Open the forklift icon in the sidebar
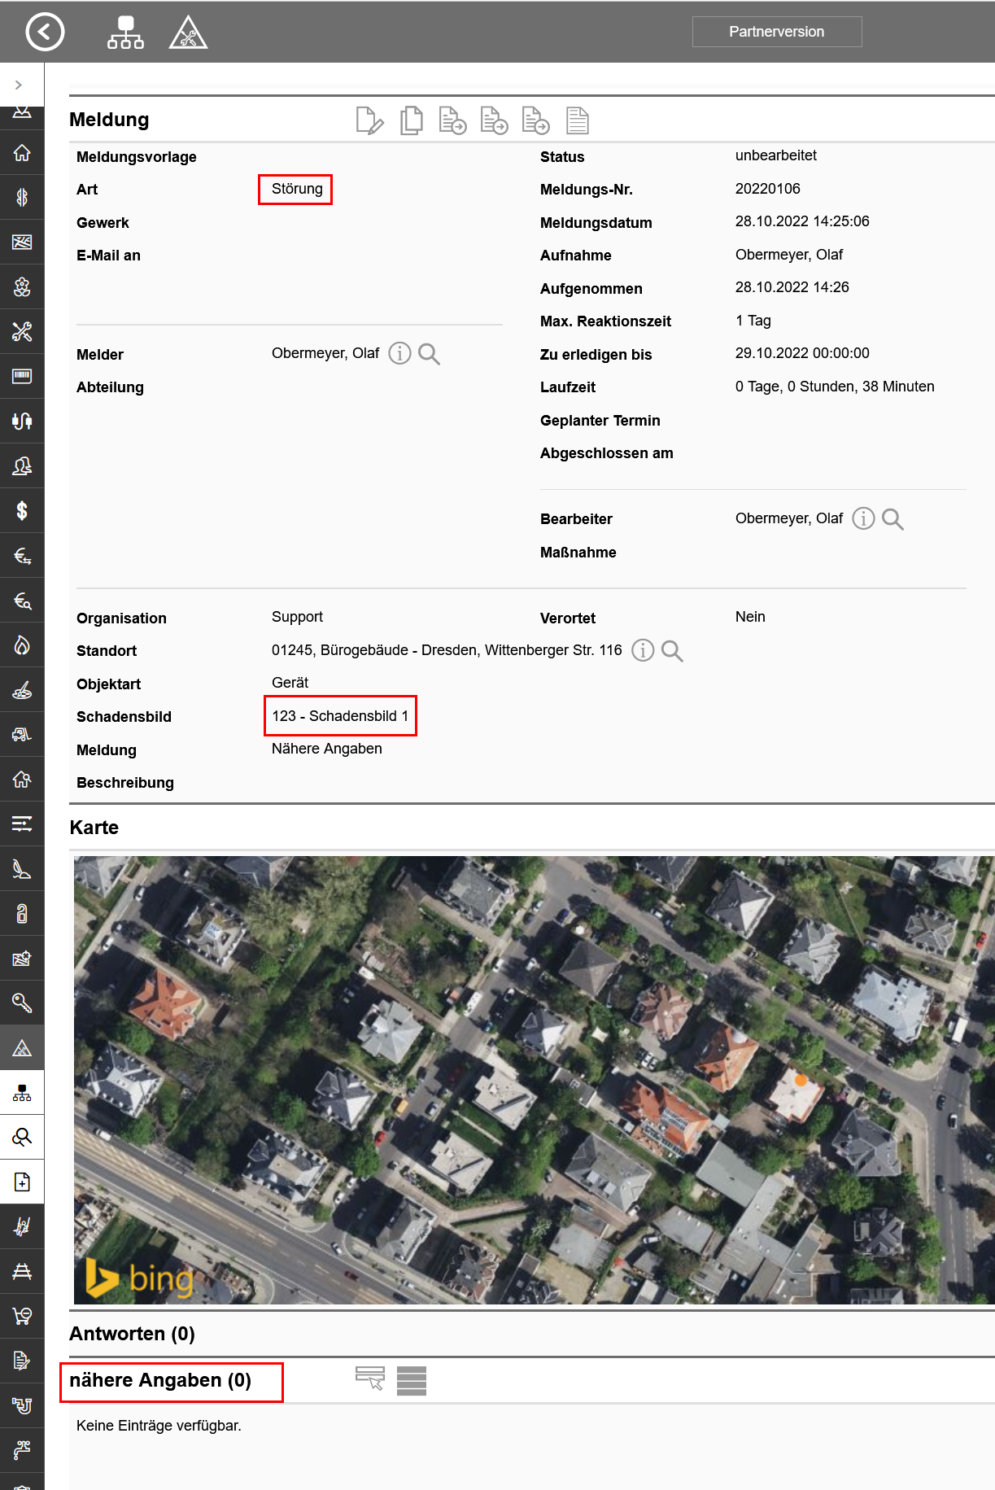The height and width of the screenshot is (1490, 995). [x=22, y=735]
